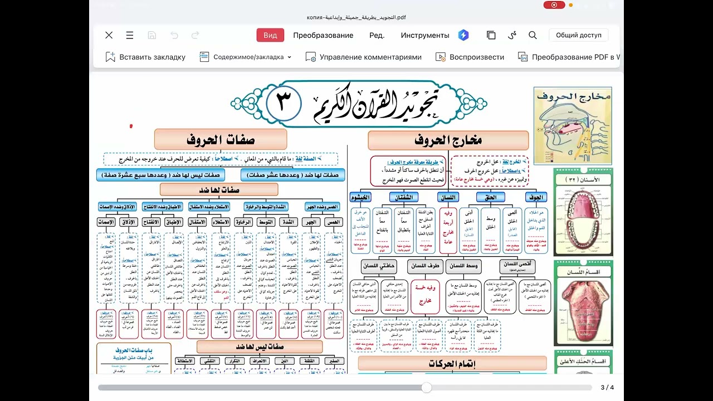
Task: Click the redo arrow icon
Action: coord(196,35)
